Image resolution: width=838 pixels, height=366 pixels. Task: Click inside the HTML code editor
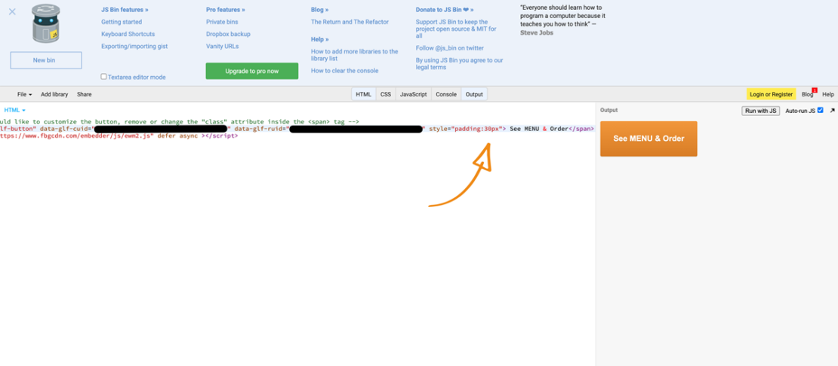(302, 226)
